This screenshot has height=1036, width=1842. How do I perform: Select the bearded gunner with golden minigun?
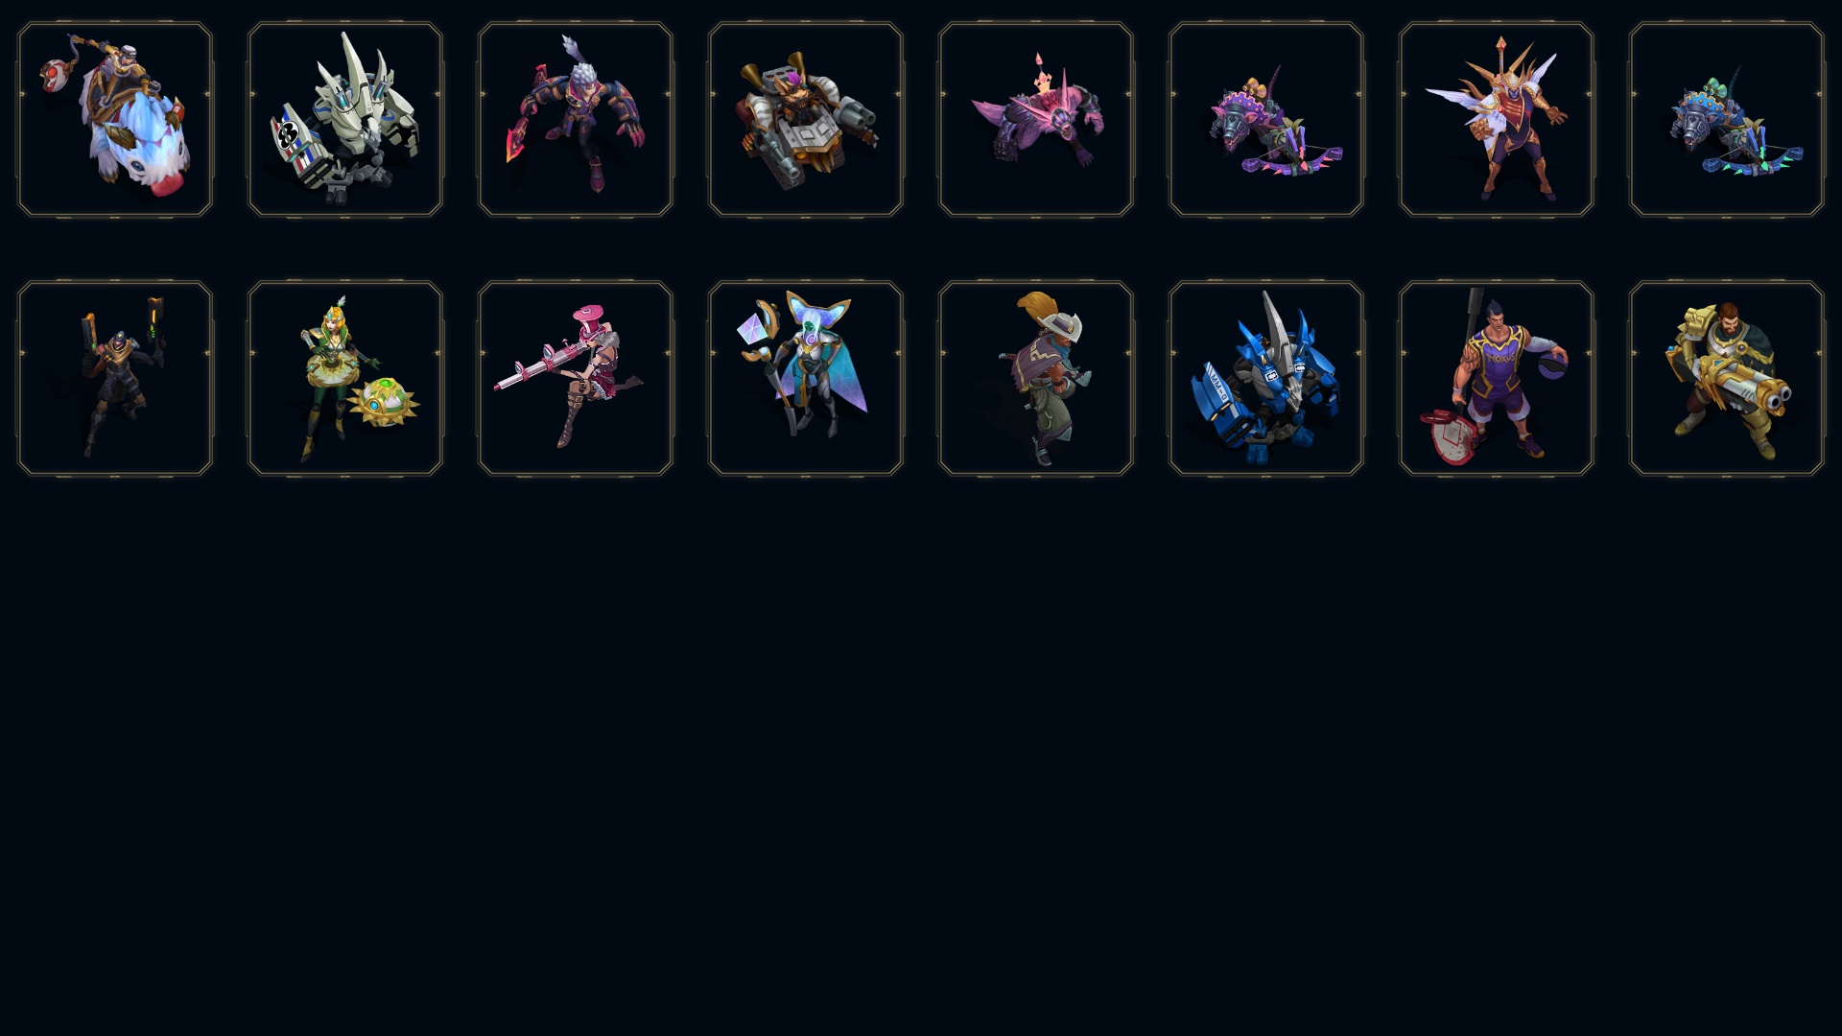click(1727, 378)
